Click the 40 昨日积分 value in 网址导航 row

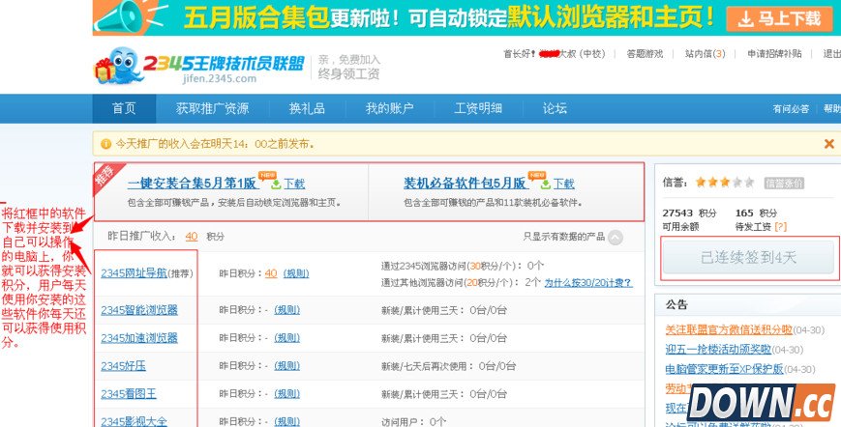(x=271, y=273)
